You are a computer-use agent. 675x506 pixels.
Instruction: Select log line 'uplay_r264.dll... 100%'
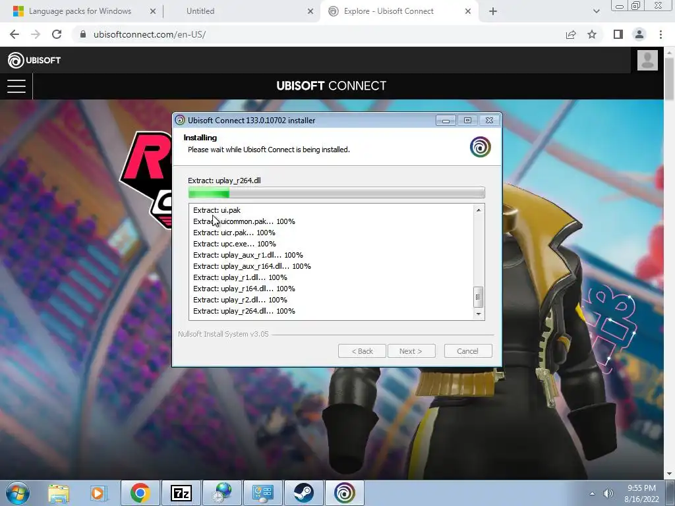244,311
